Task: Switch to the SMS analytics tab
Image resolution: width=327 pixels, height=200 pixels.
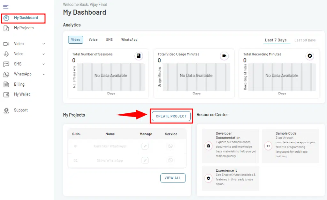Action: 109,39
